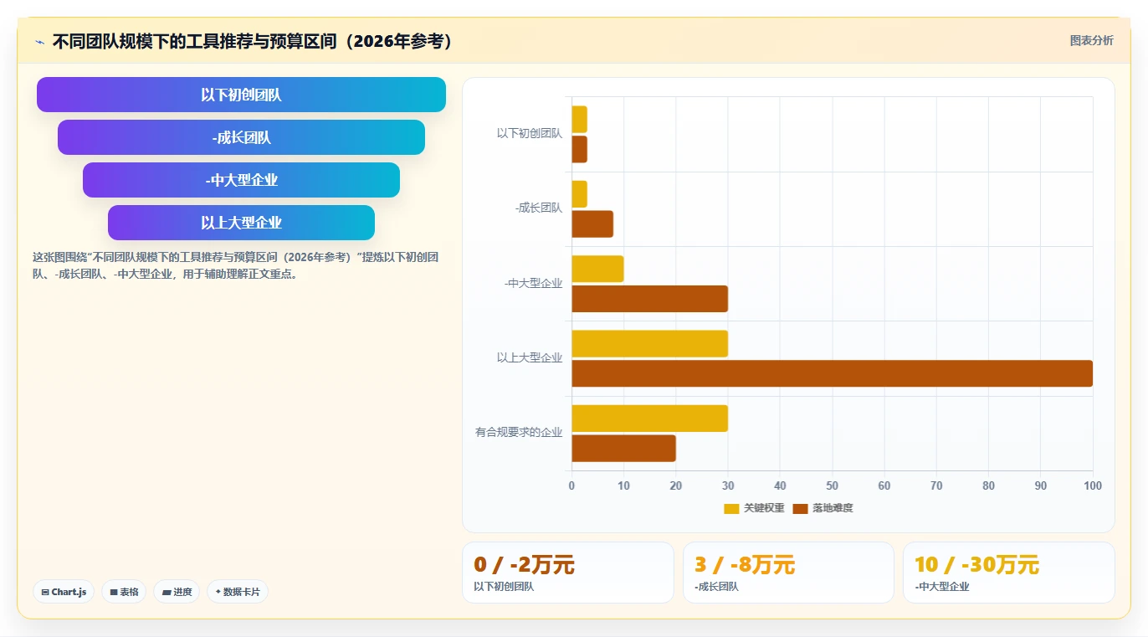This screenshot has height=637, width=1148.
Task: Click the brown 以下初创团队 bar in chart
Action: [x=579, y=149]
